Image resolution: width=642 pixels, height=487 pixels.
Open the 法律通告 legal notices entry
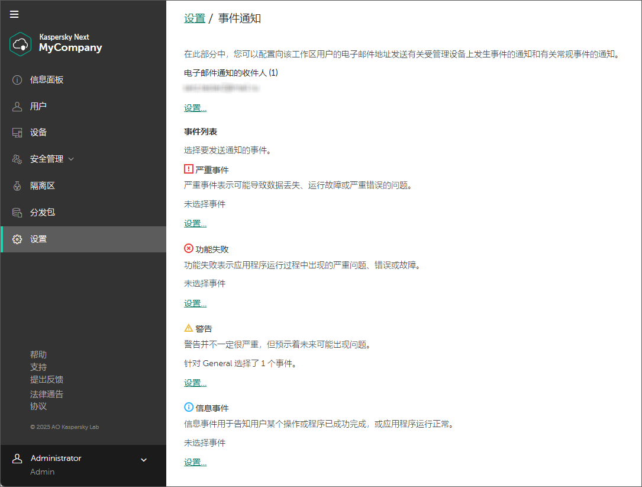47,393
